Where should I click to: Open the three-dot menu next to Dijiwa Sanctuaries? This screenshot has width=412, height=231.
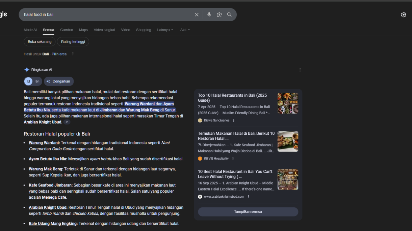(234, 121)
